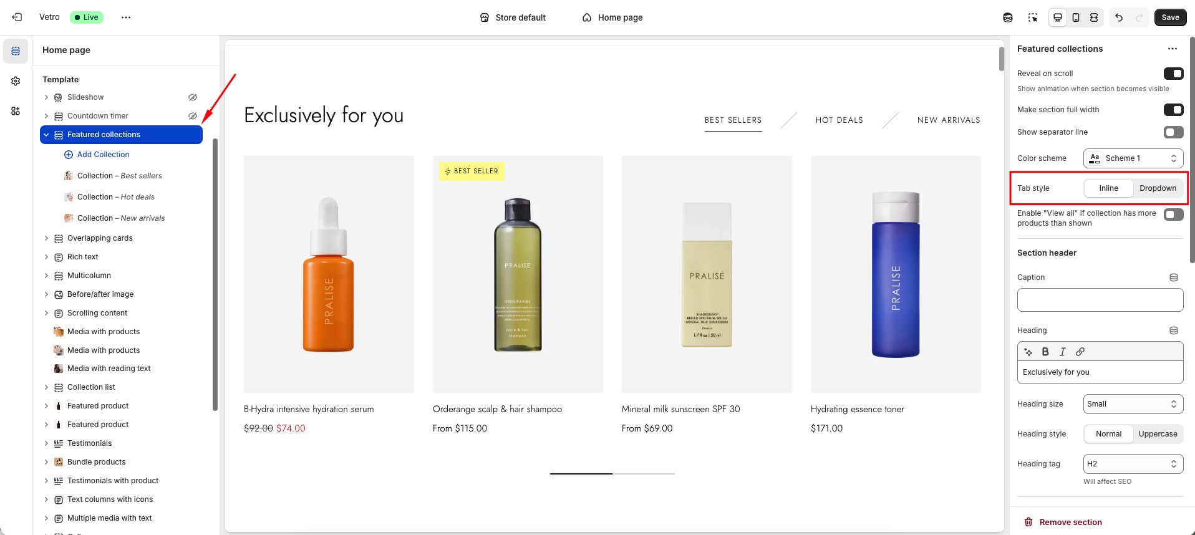Switch to the Hot Deals tab

(839, 120)
